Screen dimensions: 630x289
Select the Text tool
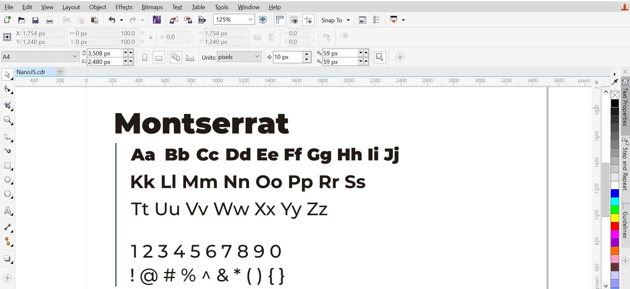[x=8, y=211]
